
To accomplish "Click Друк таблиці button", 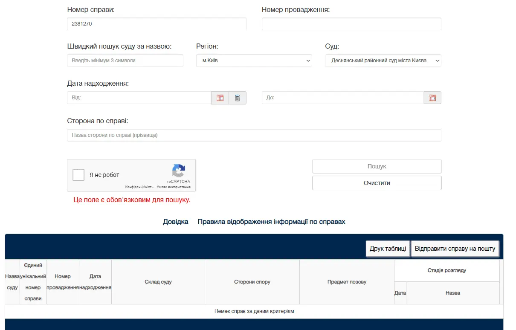I will 388,249.
